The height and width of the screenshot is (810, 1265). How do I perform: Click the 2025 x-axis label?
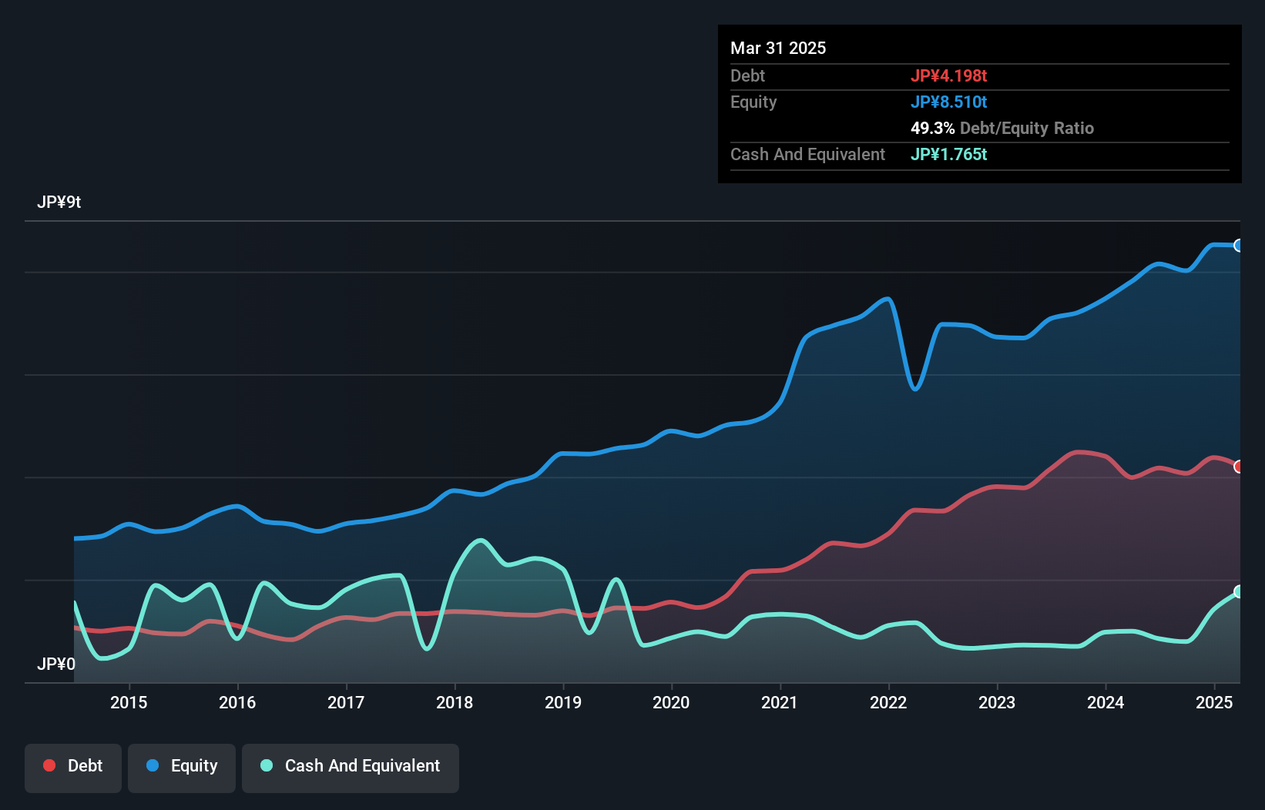(x=1214, y=702)
